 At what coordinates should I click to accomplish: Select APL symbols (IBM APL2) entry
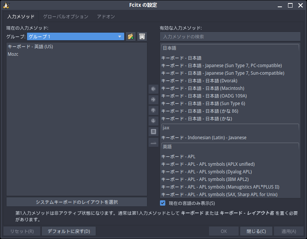tap(230, 179)
